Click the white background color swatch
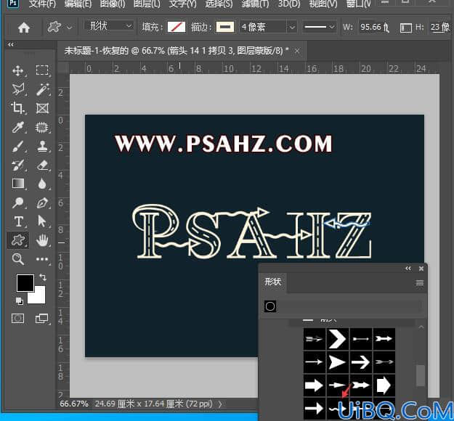 coord(40,298)
